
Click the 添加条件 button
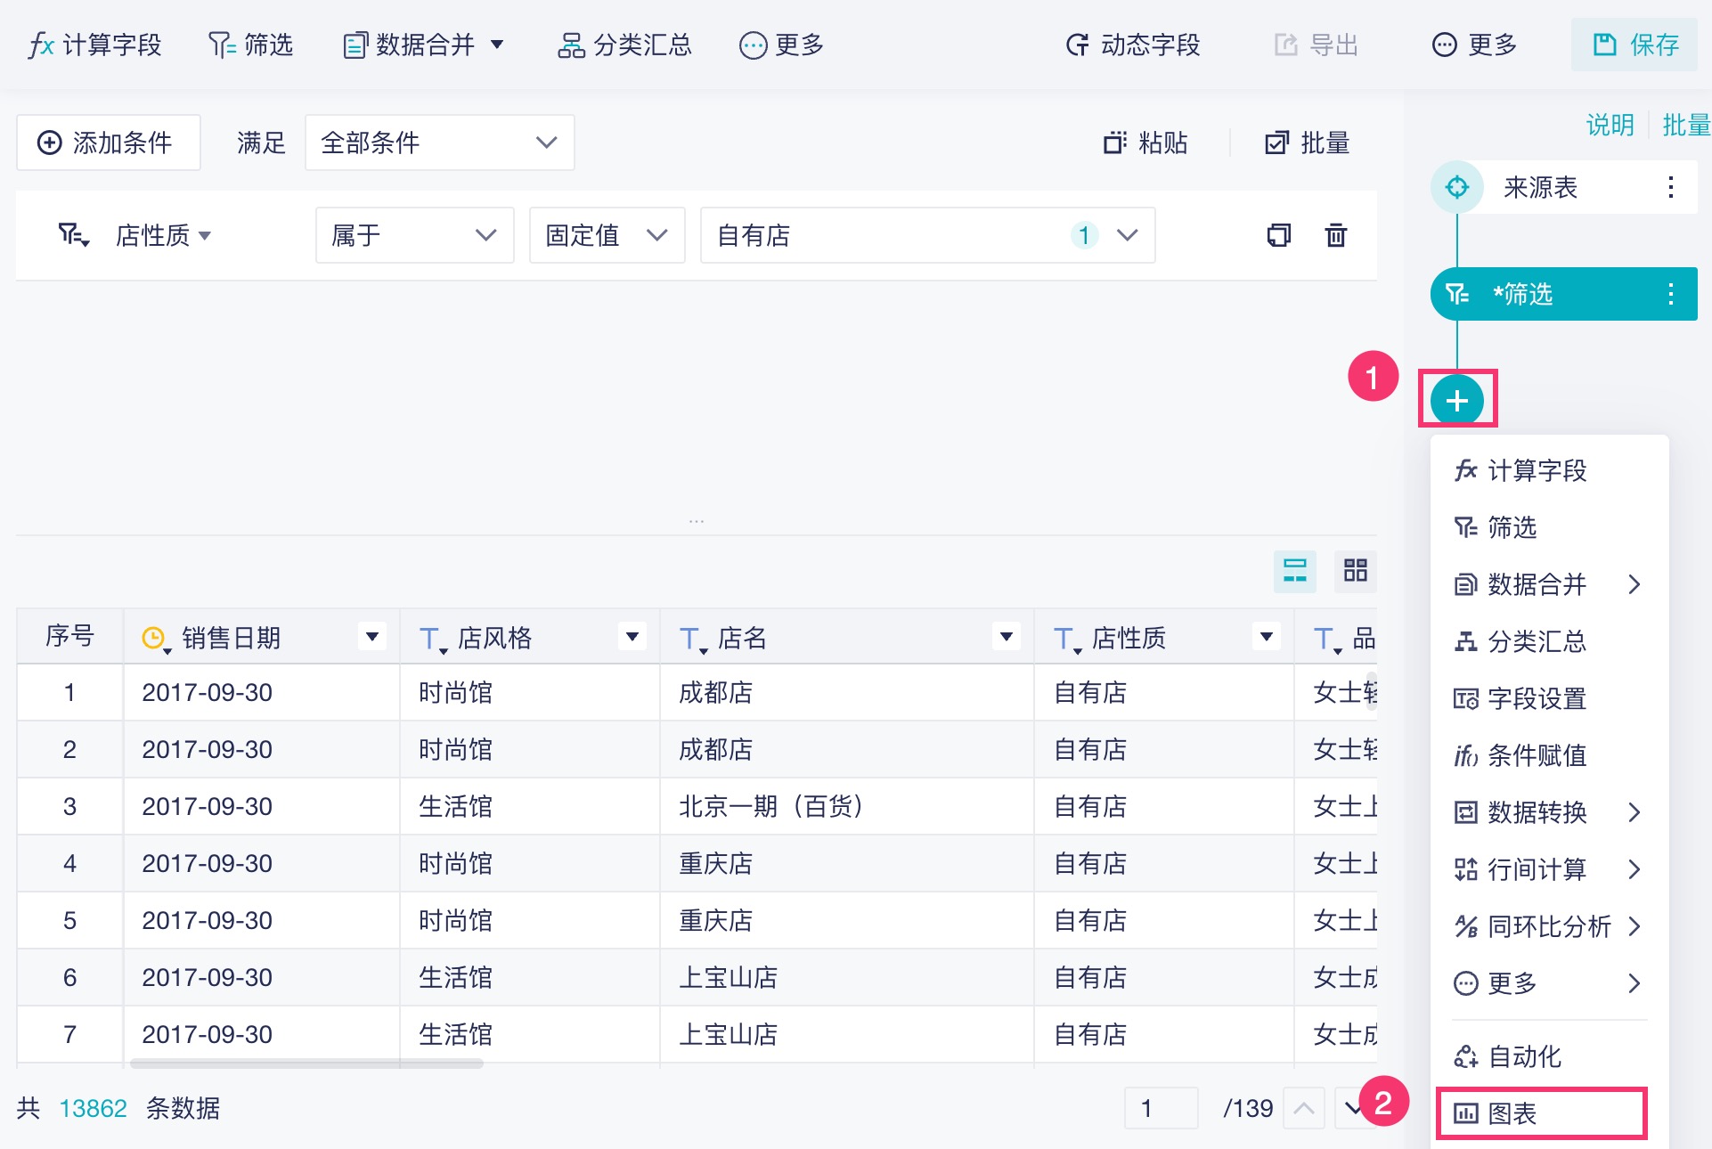(108, 143)
